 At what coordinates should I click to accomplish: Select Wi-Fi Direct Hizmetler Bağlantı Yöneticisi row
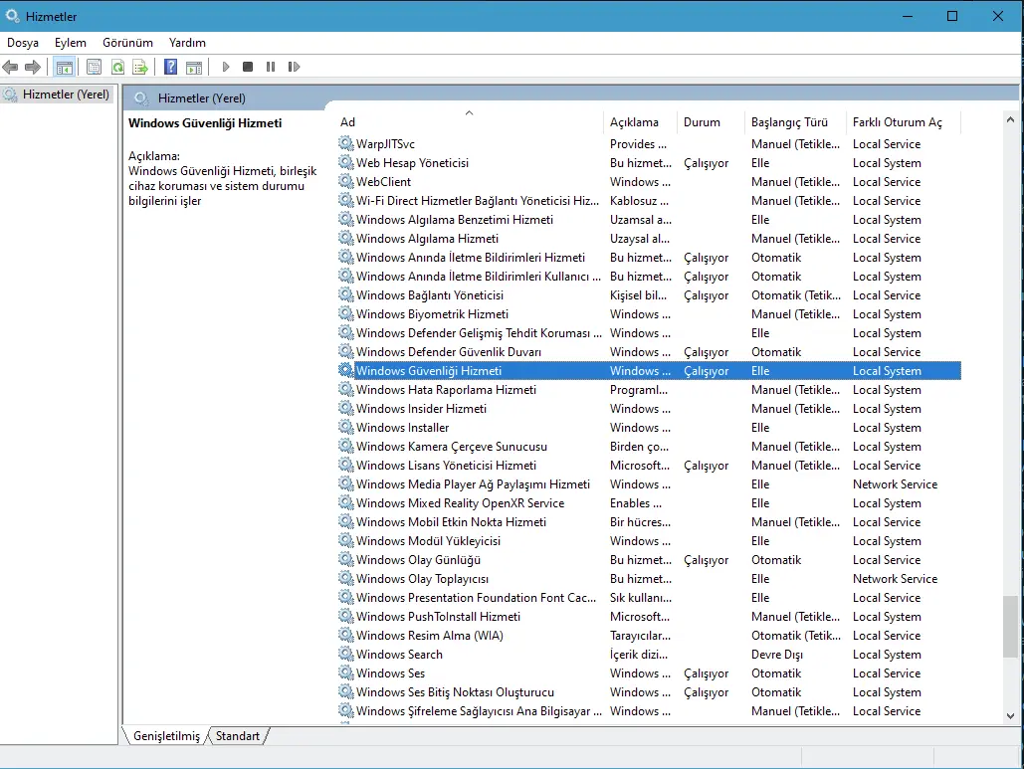[x=650, y=200]
